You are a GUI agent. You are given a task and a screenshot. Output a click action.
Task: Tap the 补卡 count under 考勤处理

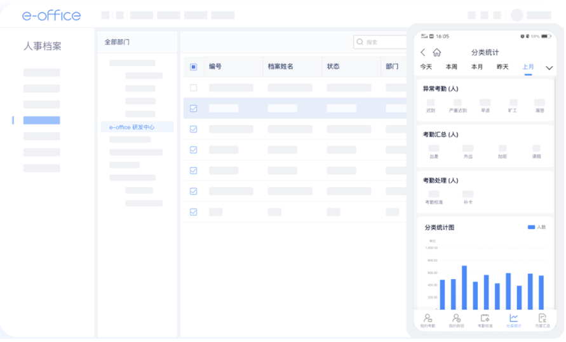(x=468, y=194)
